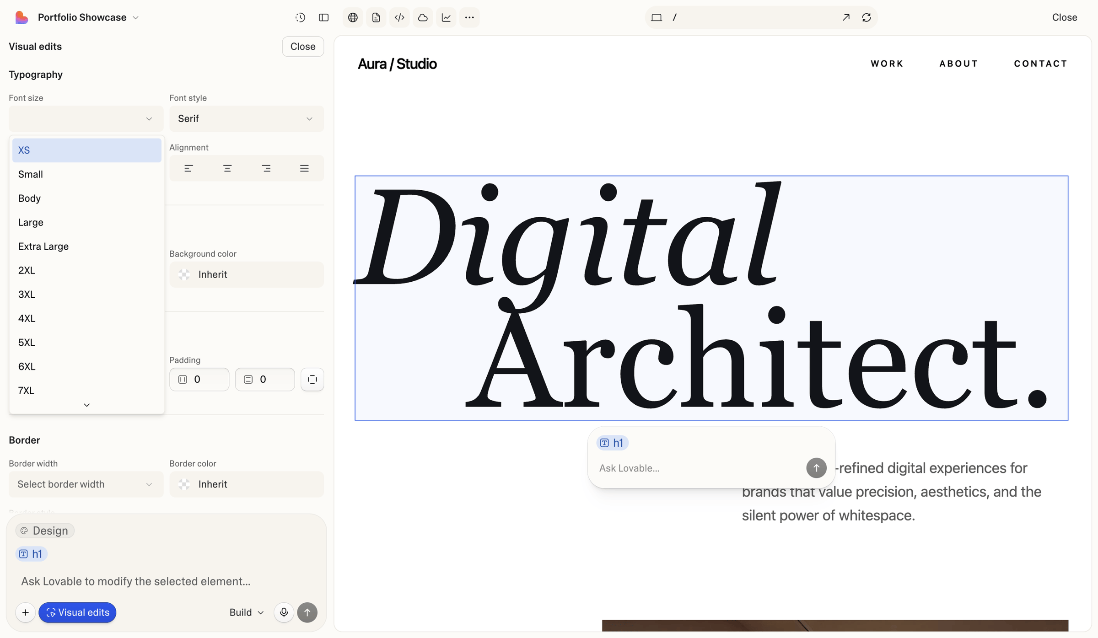Expand the Portfolio Showcase project menu
Screen dimensions: 1098x638
[x=88, y=17]
